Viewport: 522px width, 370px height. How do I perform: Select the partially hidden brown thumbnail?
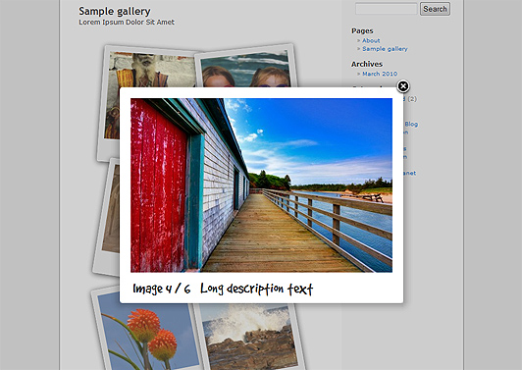click(x=112, y=208)
